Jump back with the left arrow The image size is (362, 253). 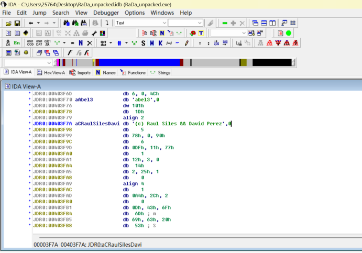[x=31, y=23]
